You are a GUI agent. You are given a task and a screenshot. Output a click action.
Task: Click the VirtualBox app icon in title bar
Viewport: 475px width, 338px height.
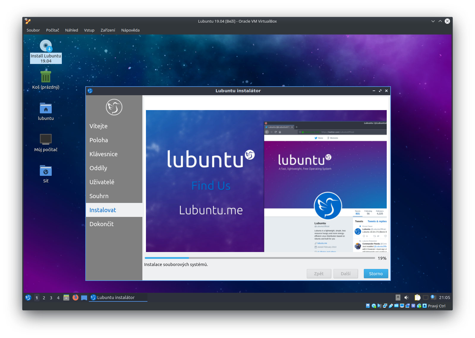click(x=28, y=21)
